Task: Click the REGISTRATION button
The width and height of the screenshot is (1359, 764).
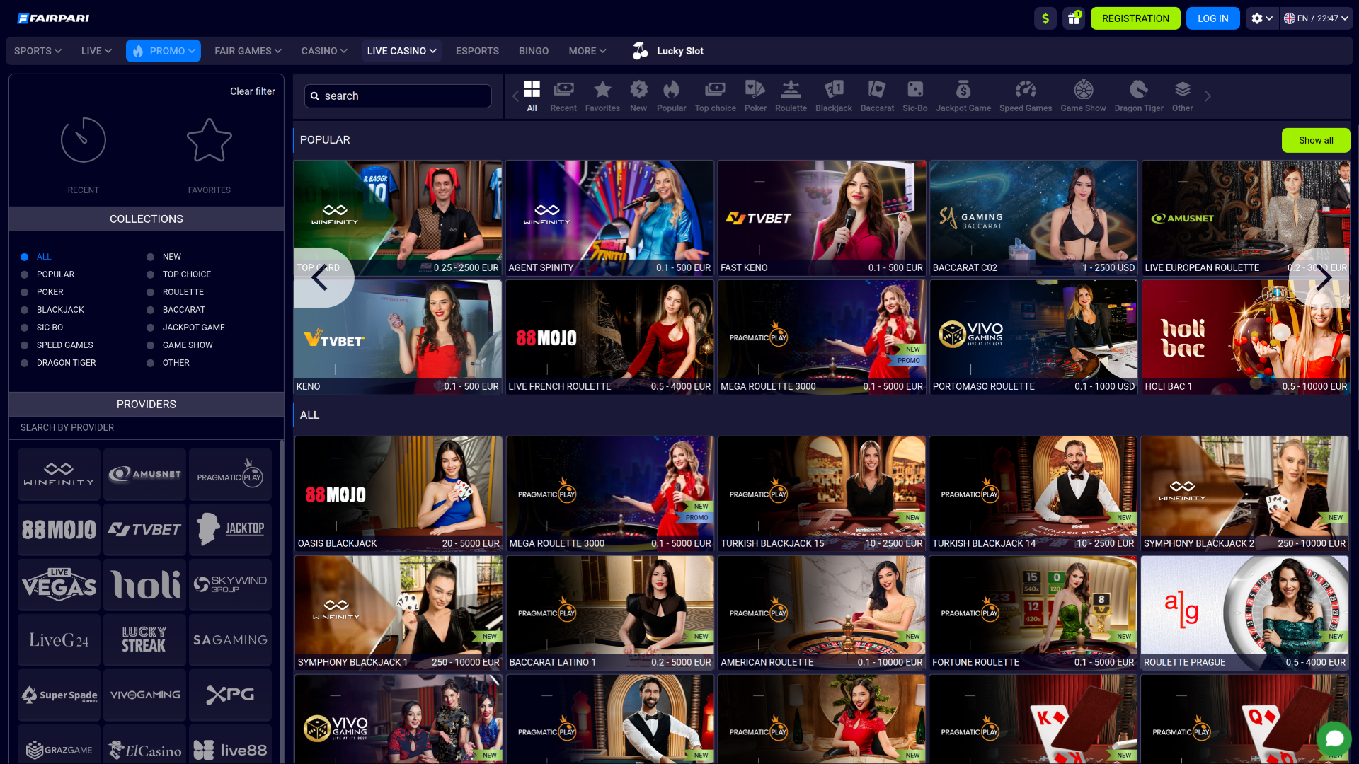Action: 1135,18
